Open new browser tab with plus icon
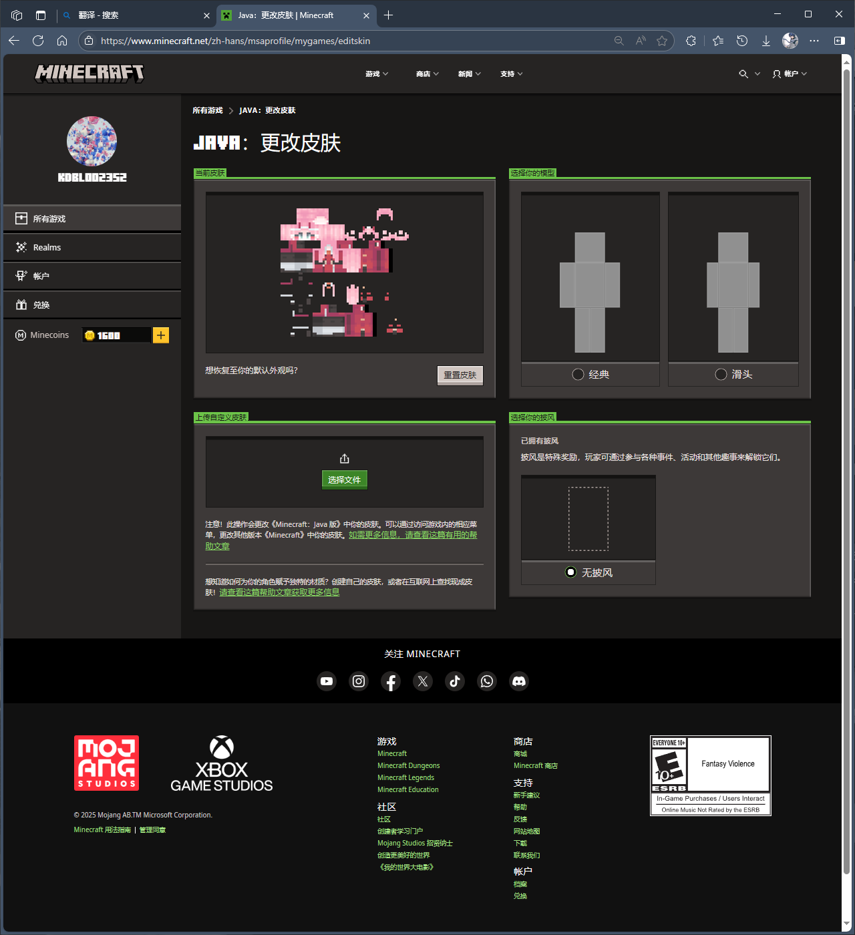The height and width of the screenshot is (935, 855). [389, 15]
